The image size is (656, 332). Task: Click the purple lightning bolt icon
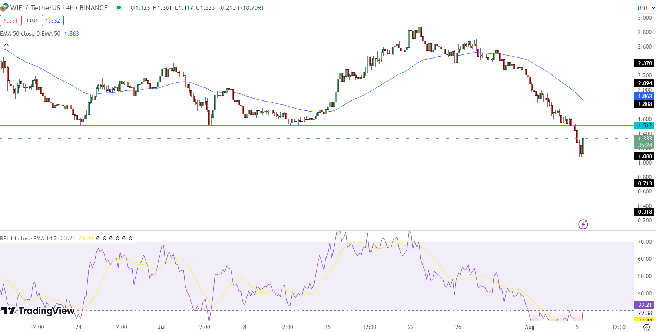pyautogui.click(x=583, y=224)
